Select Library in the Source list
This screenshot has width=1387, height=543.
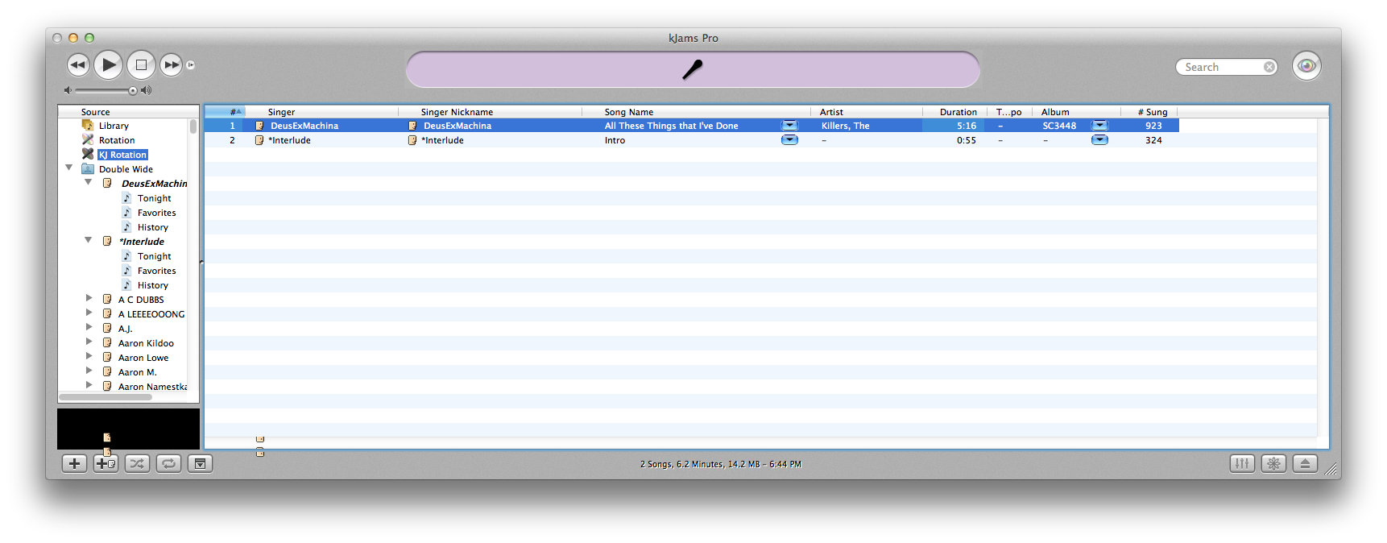(114, 126)
